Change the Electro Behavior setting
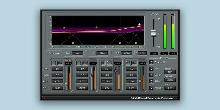This screenshot has width=220, height=110. [x=170, y=80]
